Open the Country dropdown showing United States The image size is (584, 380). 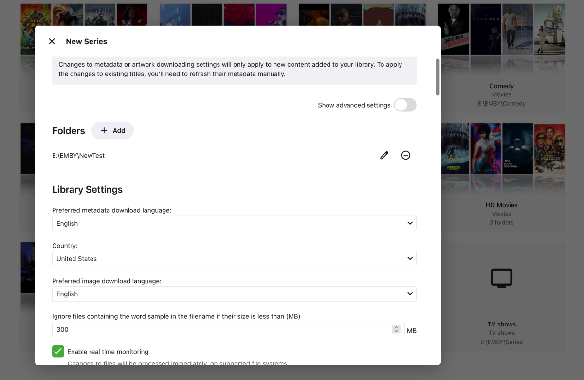[234, 258]
